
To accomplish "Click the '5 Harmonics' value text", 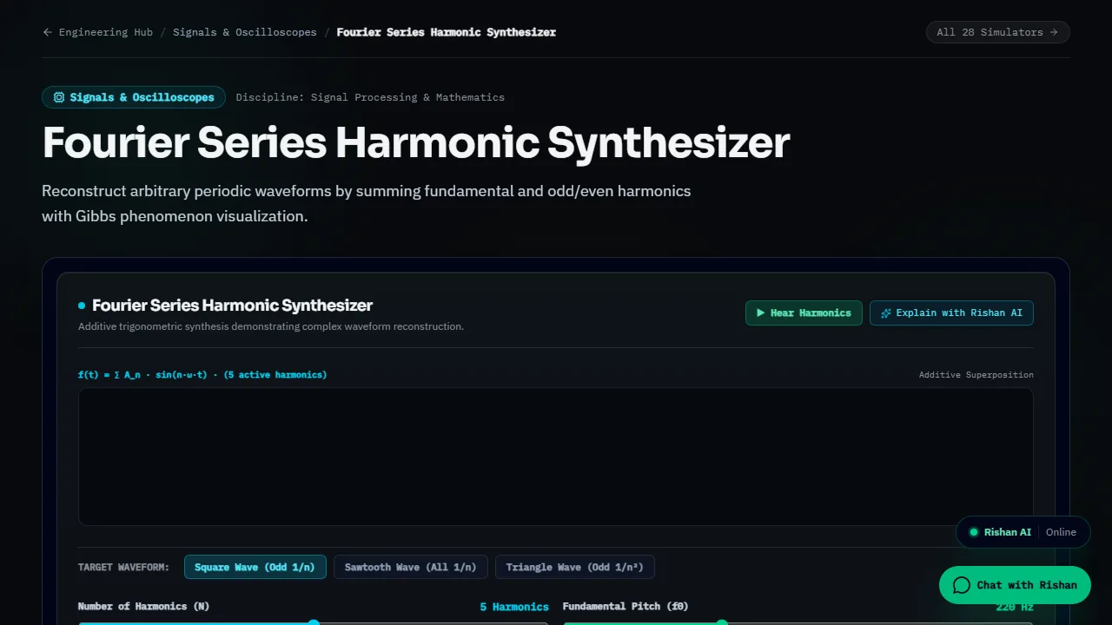I will [514, 607].
